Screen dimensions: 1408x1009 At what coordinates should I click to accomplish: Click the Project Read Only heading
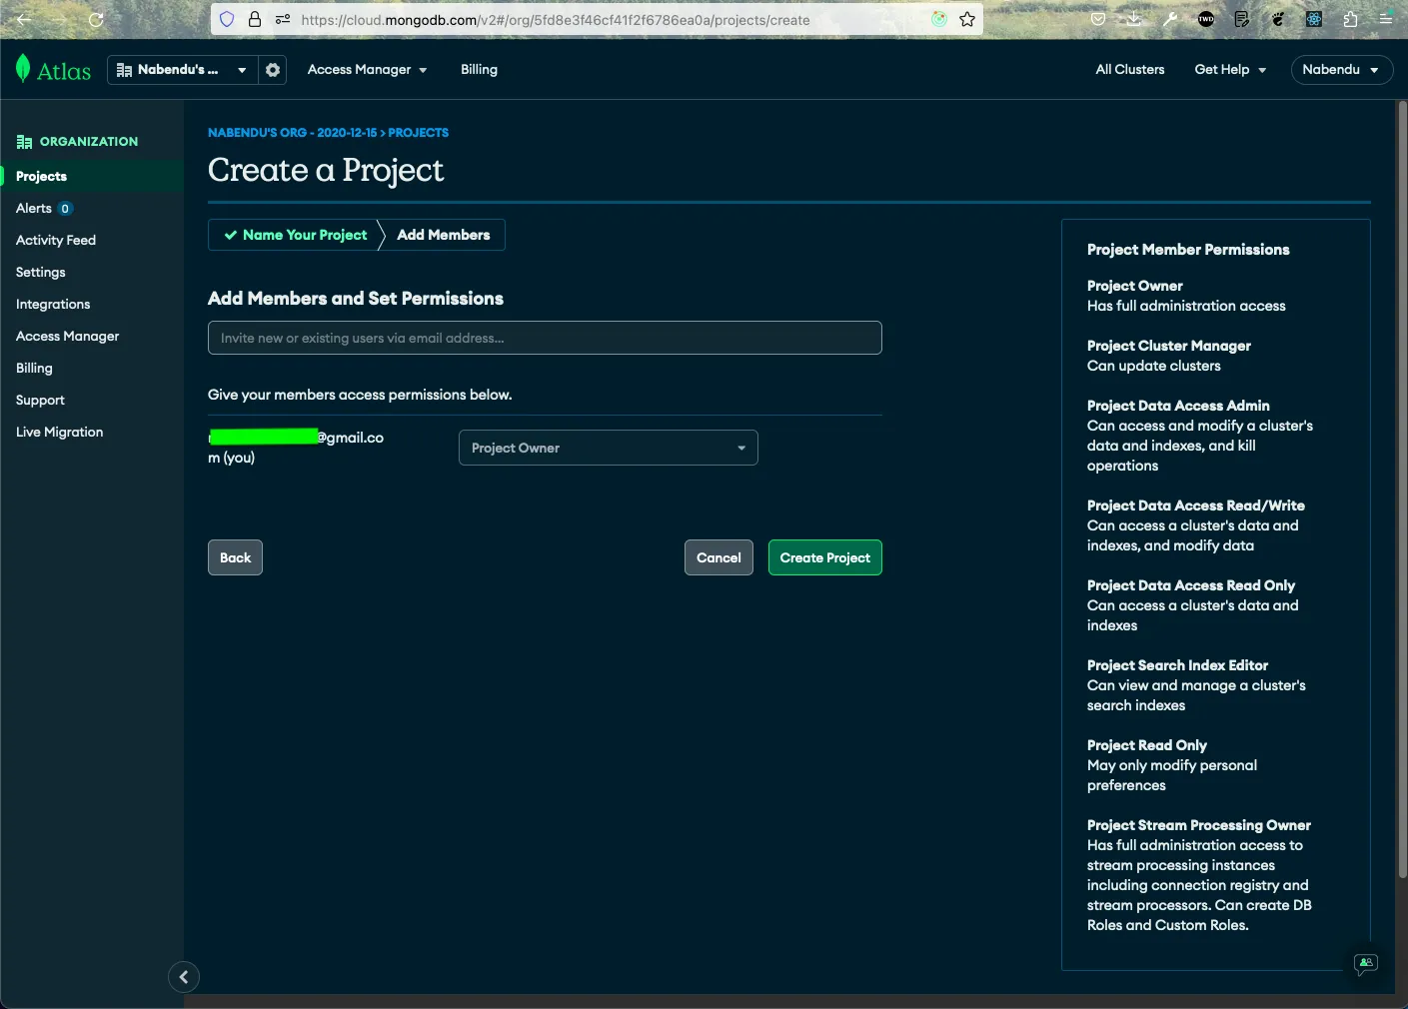click(x=1147, y=745)
